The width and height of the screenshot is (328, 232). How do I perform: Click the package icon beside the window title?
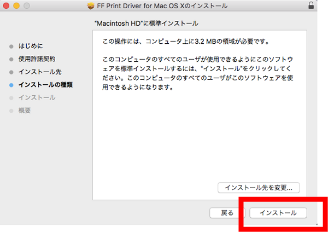tap(91, 5)
